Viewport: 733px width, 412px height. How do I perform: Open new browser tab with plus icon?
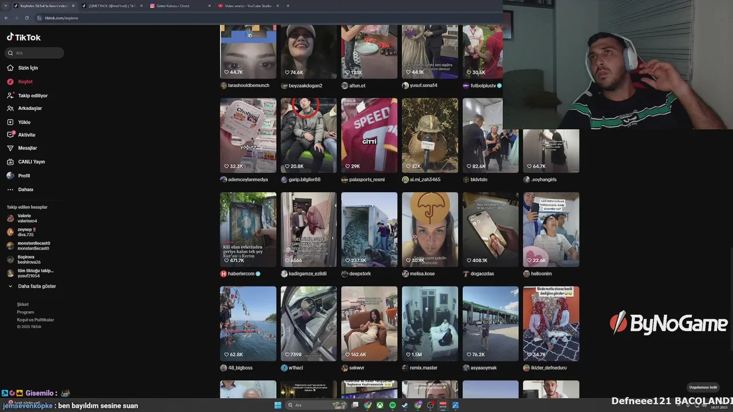point(287,6)
